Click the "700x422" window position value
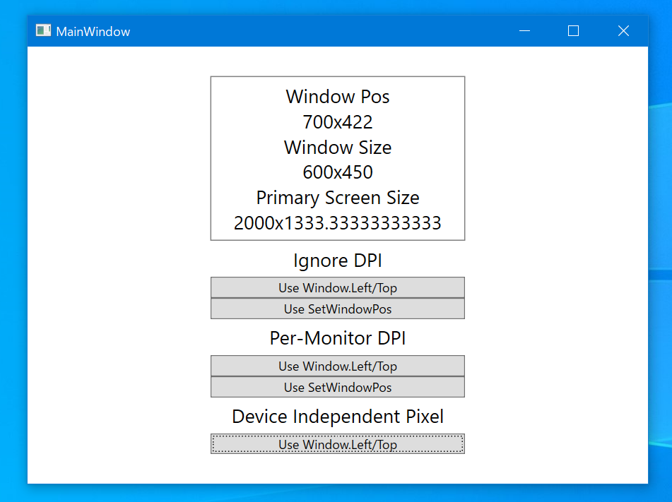 pyautogui.click(x=337, y=121)
